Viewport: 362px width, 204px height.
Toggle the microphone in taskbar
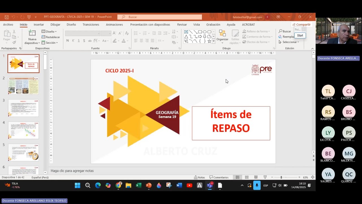tap(257, 186)
